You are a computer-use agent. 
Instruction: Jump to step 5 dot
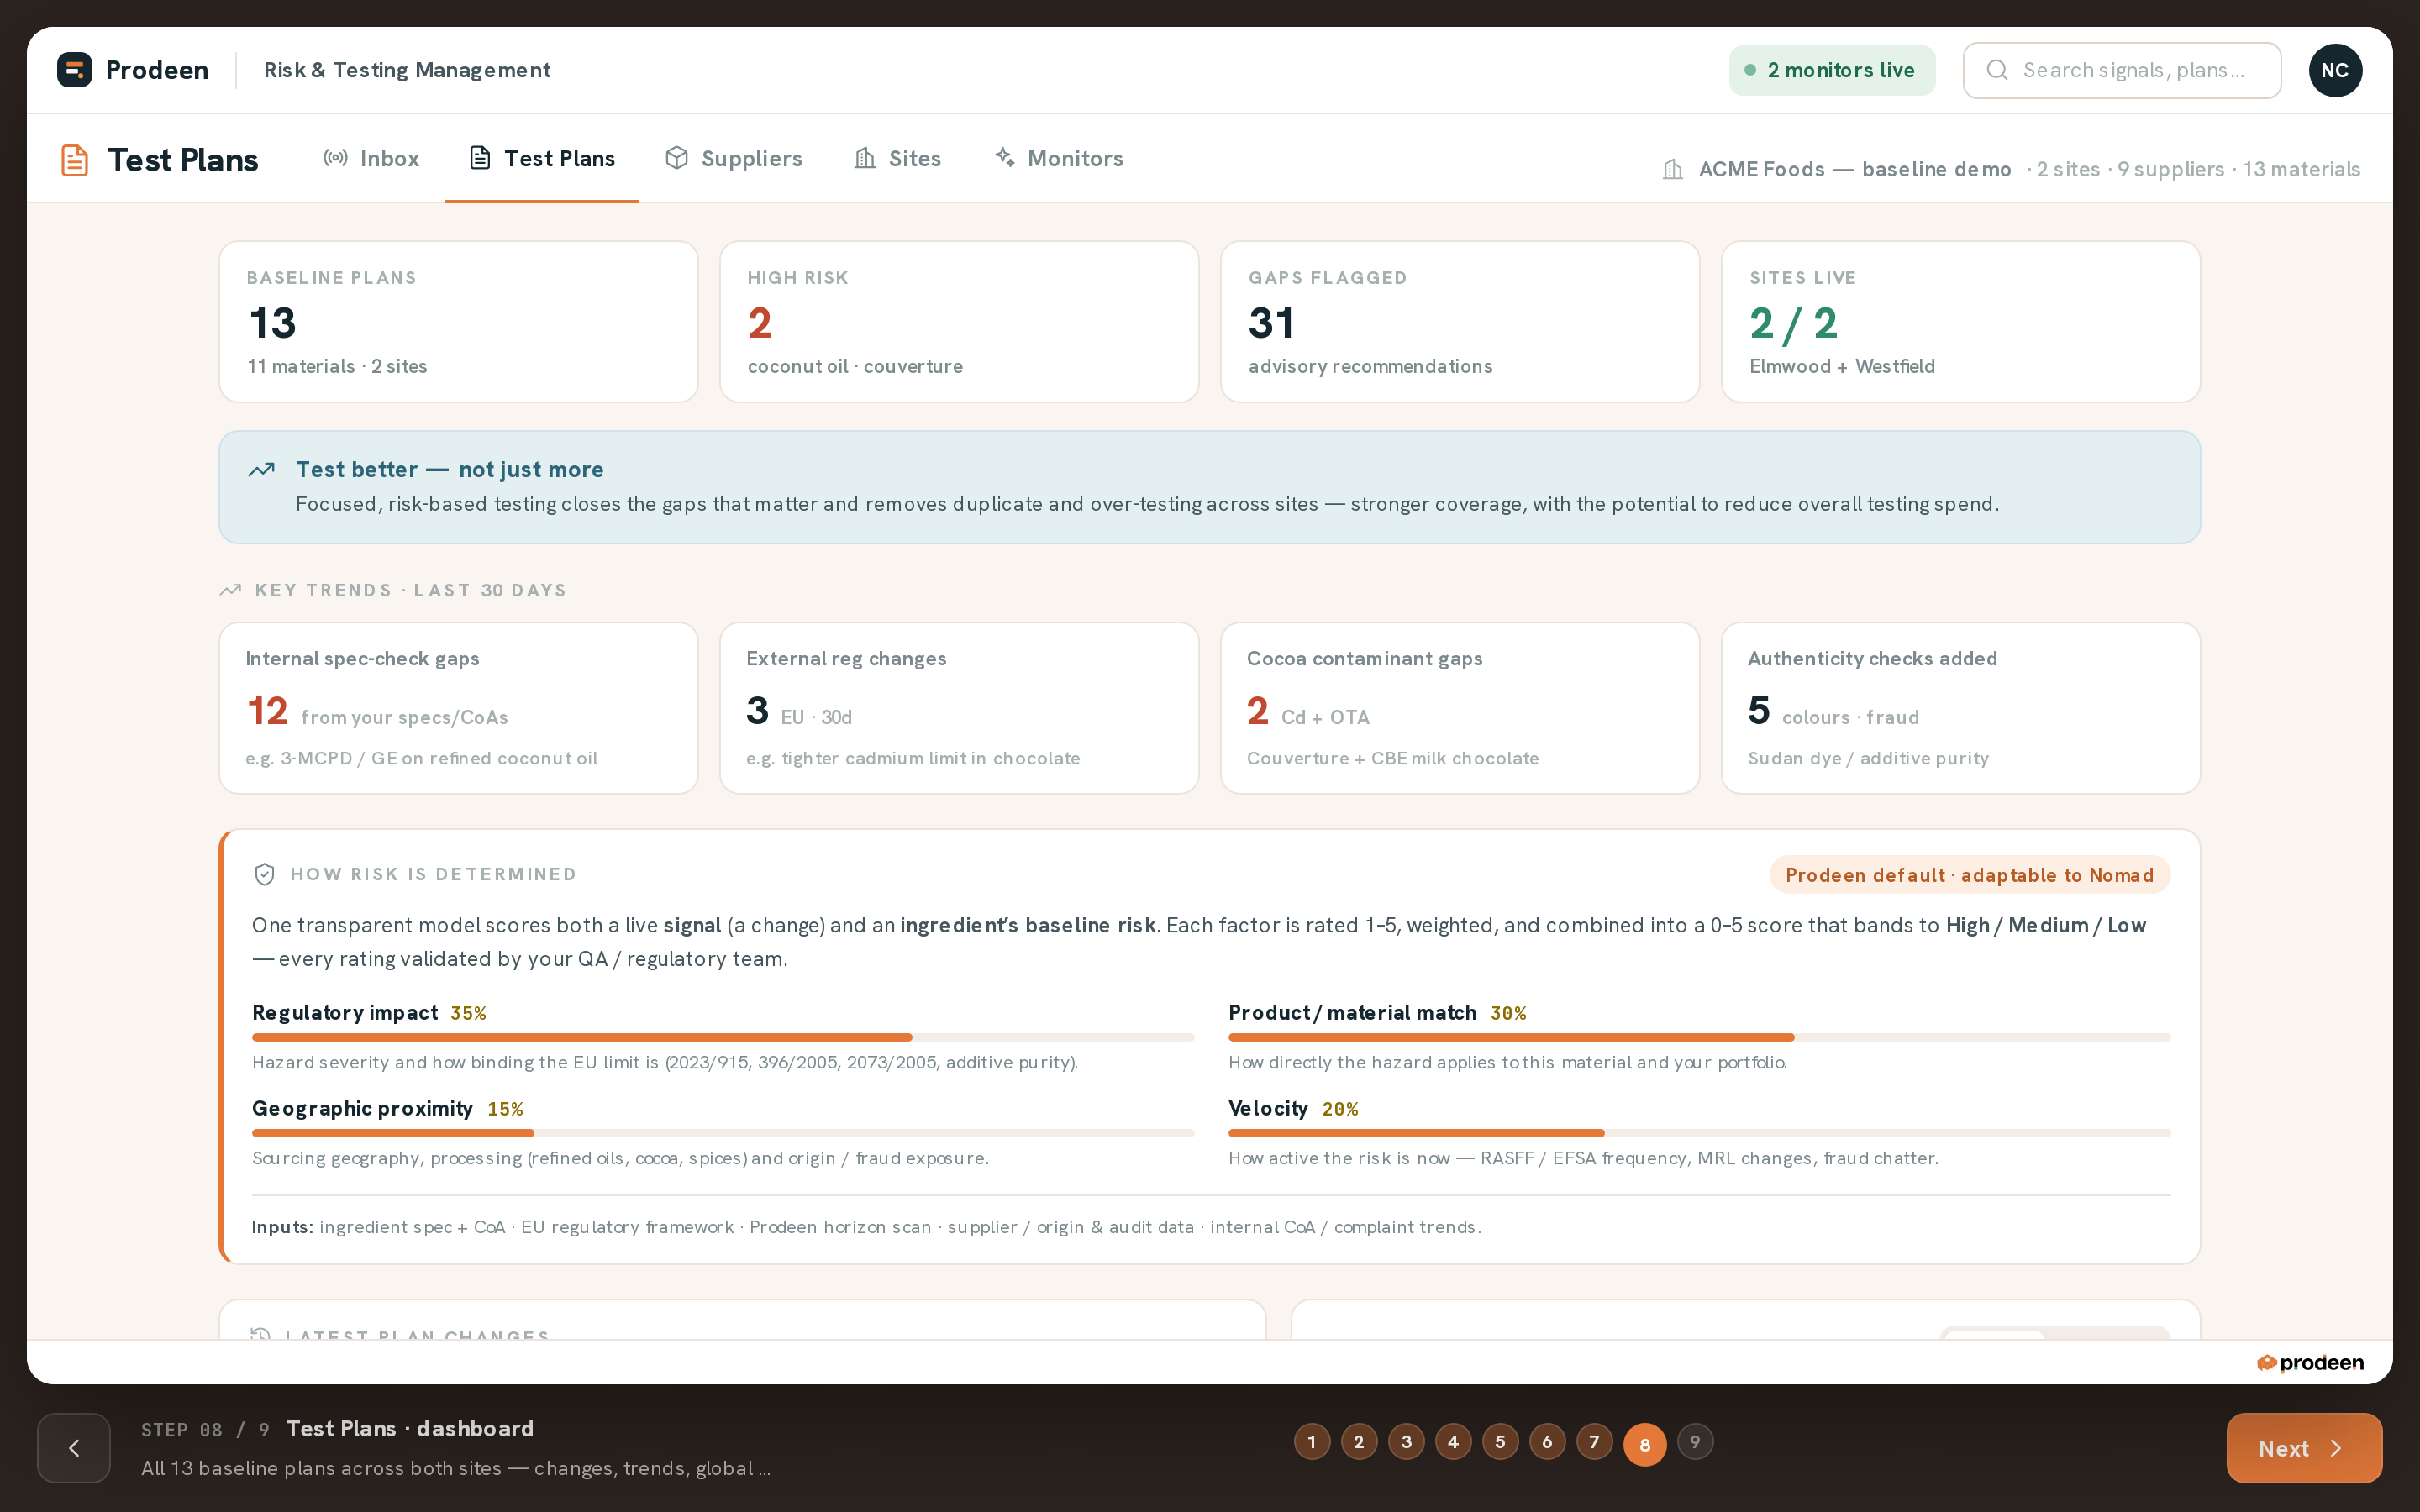pos(1500,1442)
